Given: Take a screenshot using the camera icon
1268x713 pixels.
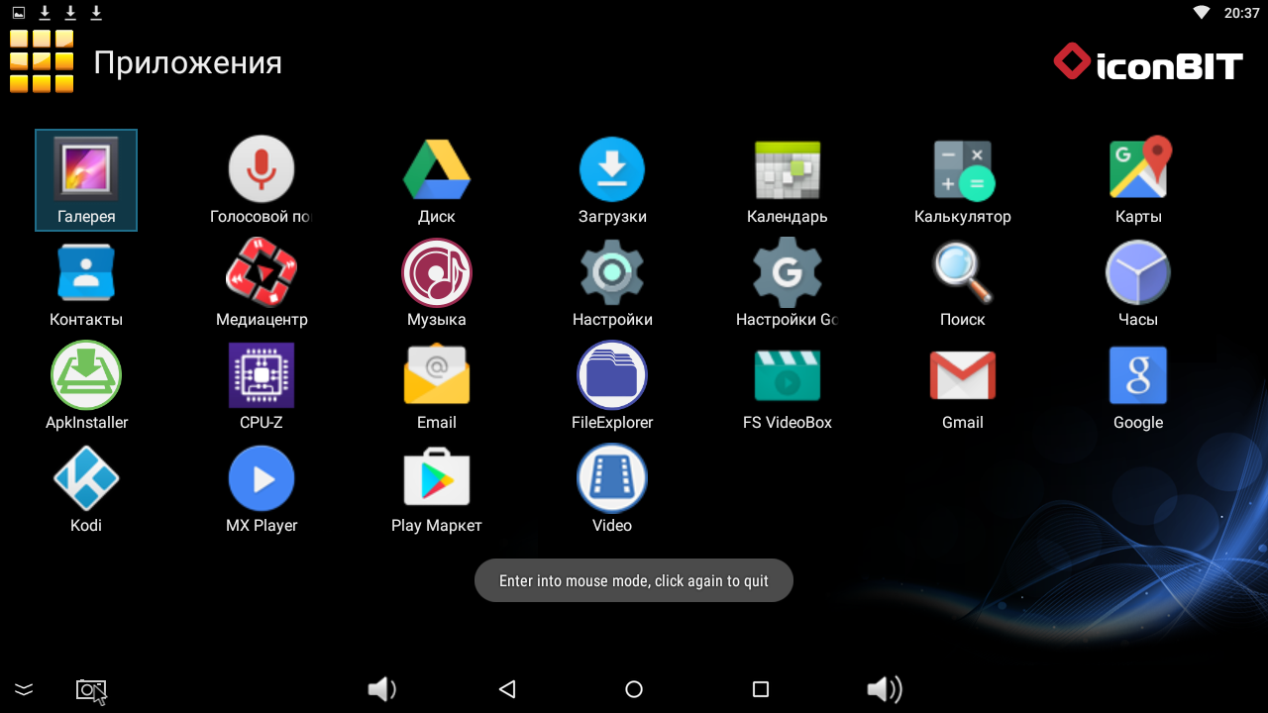Looking at the screenshot, I should click(91, 690).
